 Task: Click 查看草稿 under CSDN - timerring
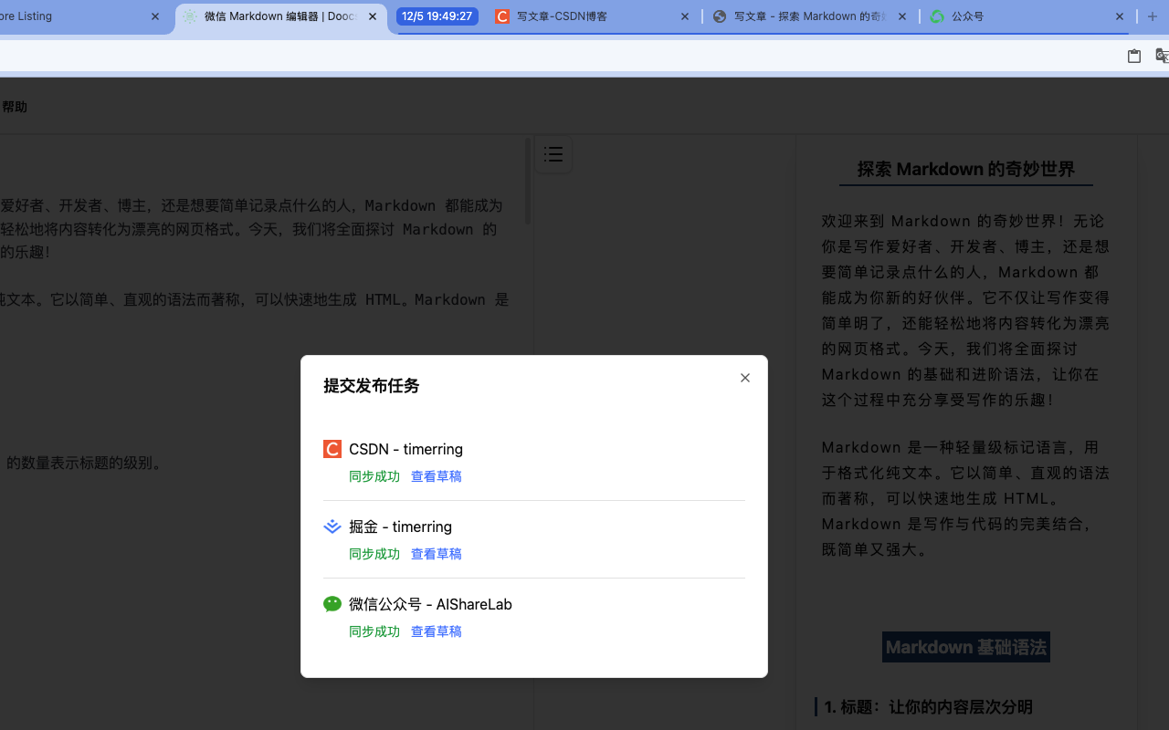(436, 475)
